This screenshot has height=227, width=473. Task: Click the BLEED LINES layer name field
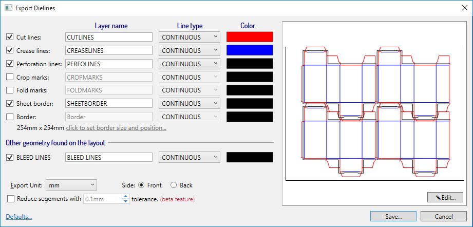[109, 157]
